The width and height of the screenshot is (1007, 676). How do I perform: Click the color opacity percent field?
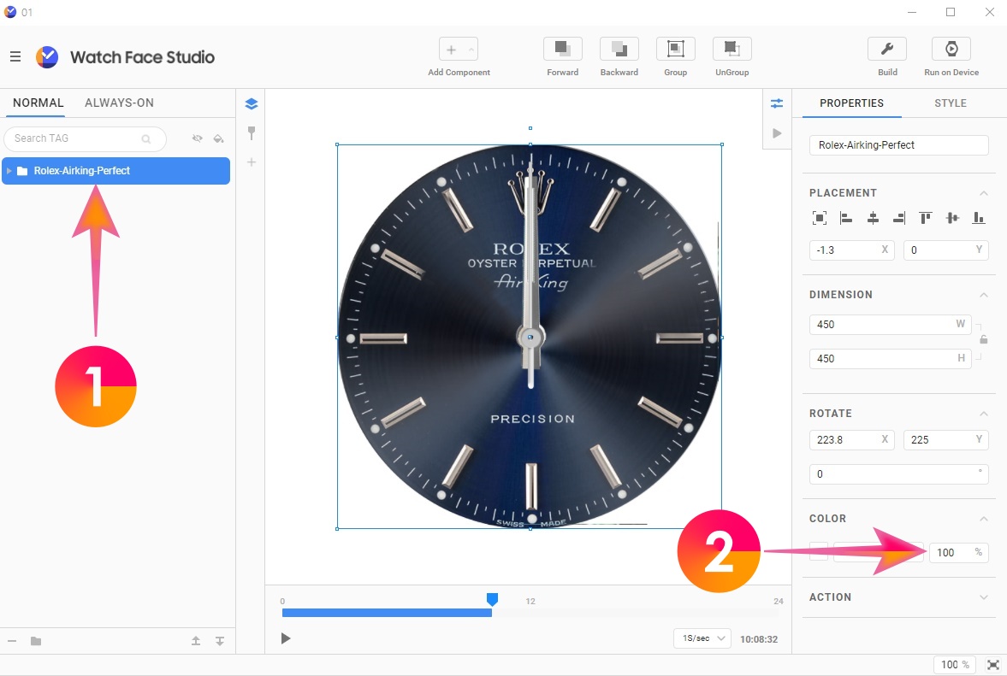(959, 552)
